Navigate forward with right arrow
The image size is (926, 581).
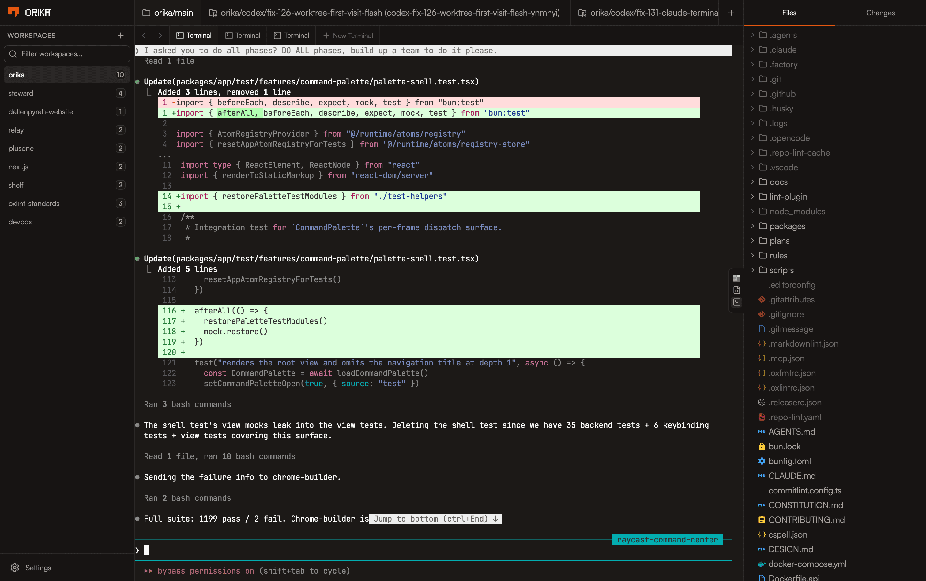click(160, 35)
